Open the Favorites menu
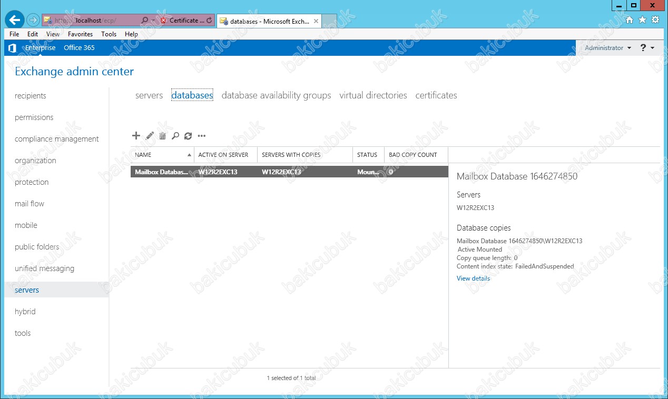 (x=80, y=34)
